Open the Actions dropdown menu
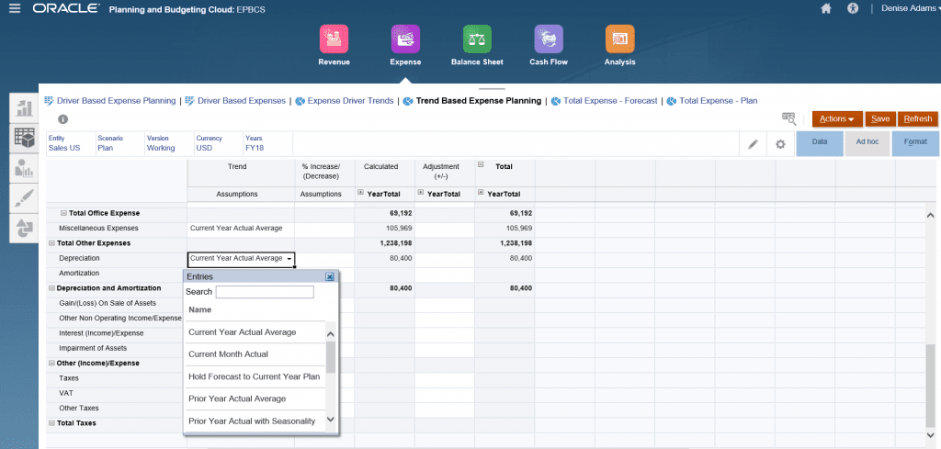Viewport: 941px width, 449px height. [836, 118]
